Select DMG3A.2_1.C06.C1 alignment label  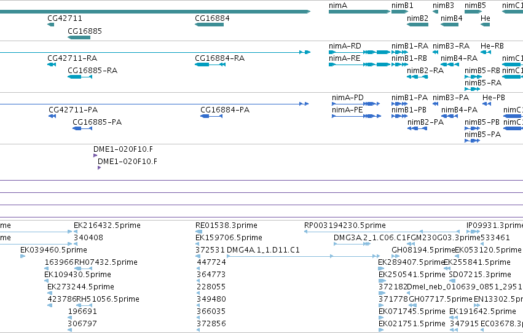point(370,238)
